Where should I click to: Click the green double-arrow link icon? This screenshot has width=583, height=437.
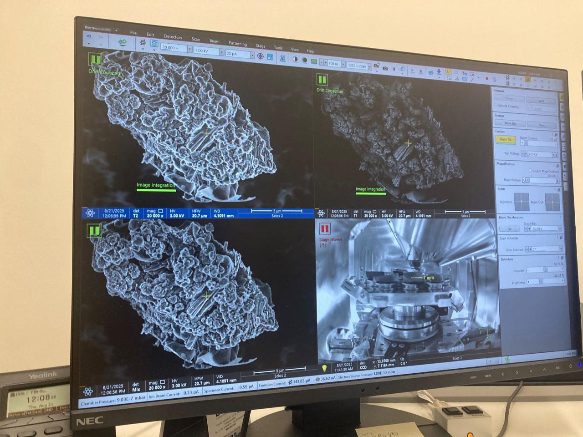(122, 42)
